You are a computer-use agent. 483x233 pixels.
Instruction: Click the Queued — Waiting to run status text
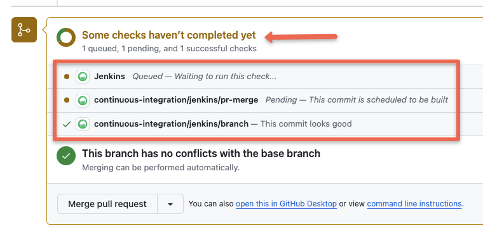[x=204, y=77]
